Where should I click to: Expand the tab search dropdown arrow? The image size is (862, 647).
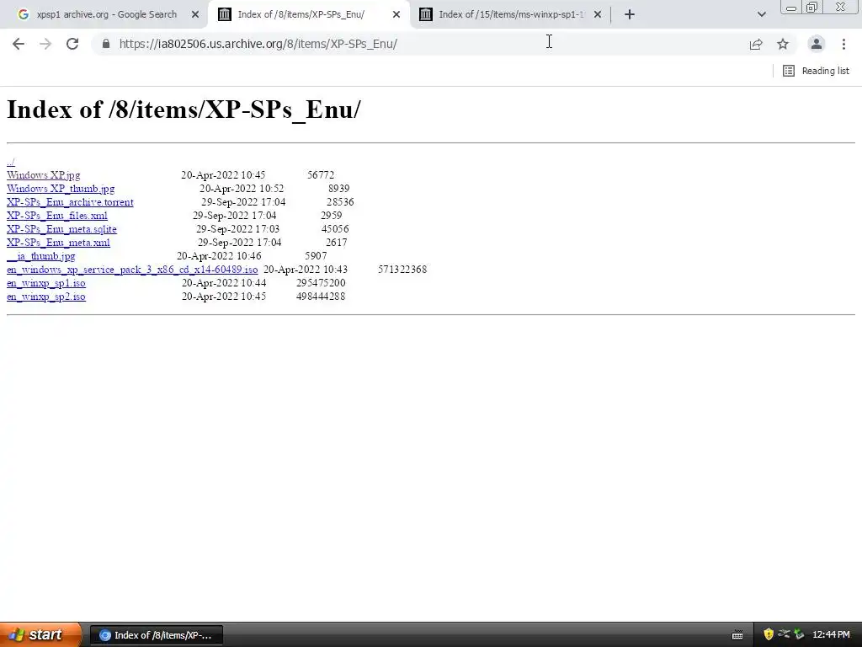(x=761, y=15)
